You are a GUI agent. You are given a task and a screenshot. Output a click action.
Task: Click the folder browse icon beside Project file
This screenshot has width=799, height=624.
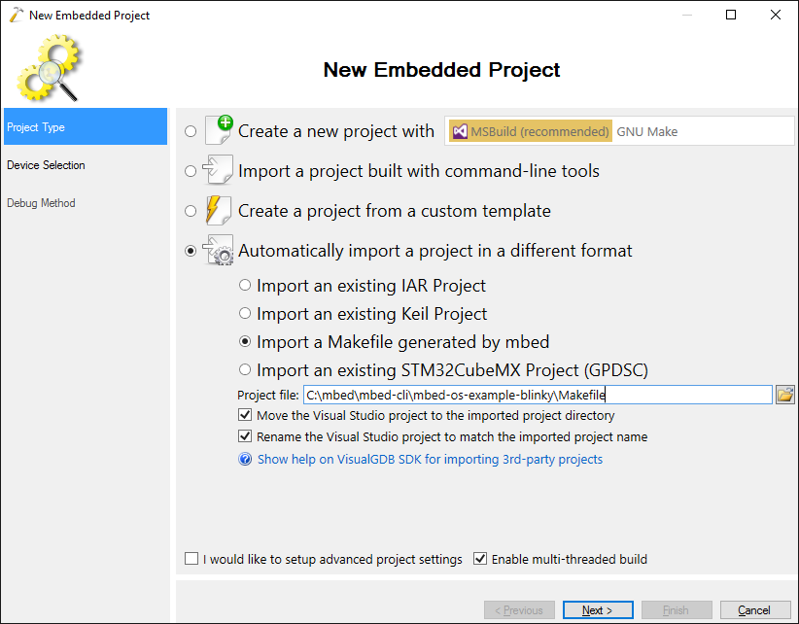click(x=784, y=395)
